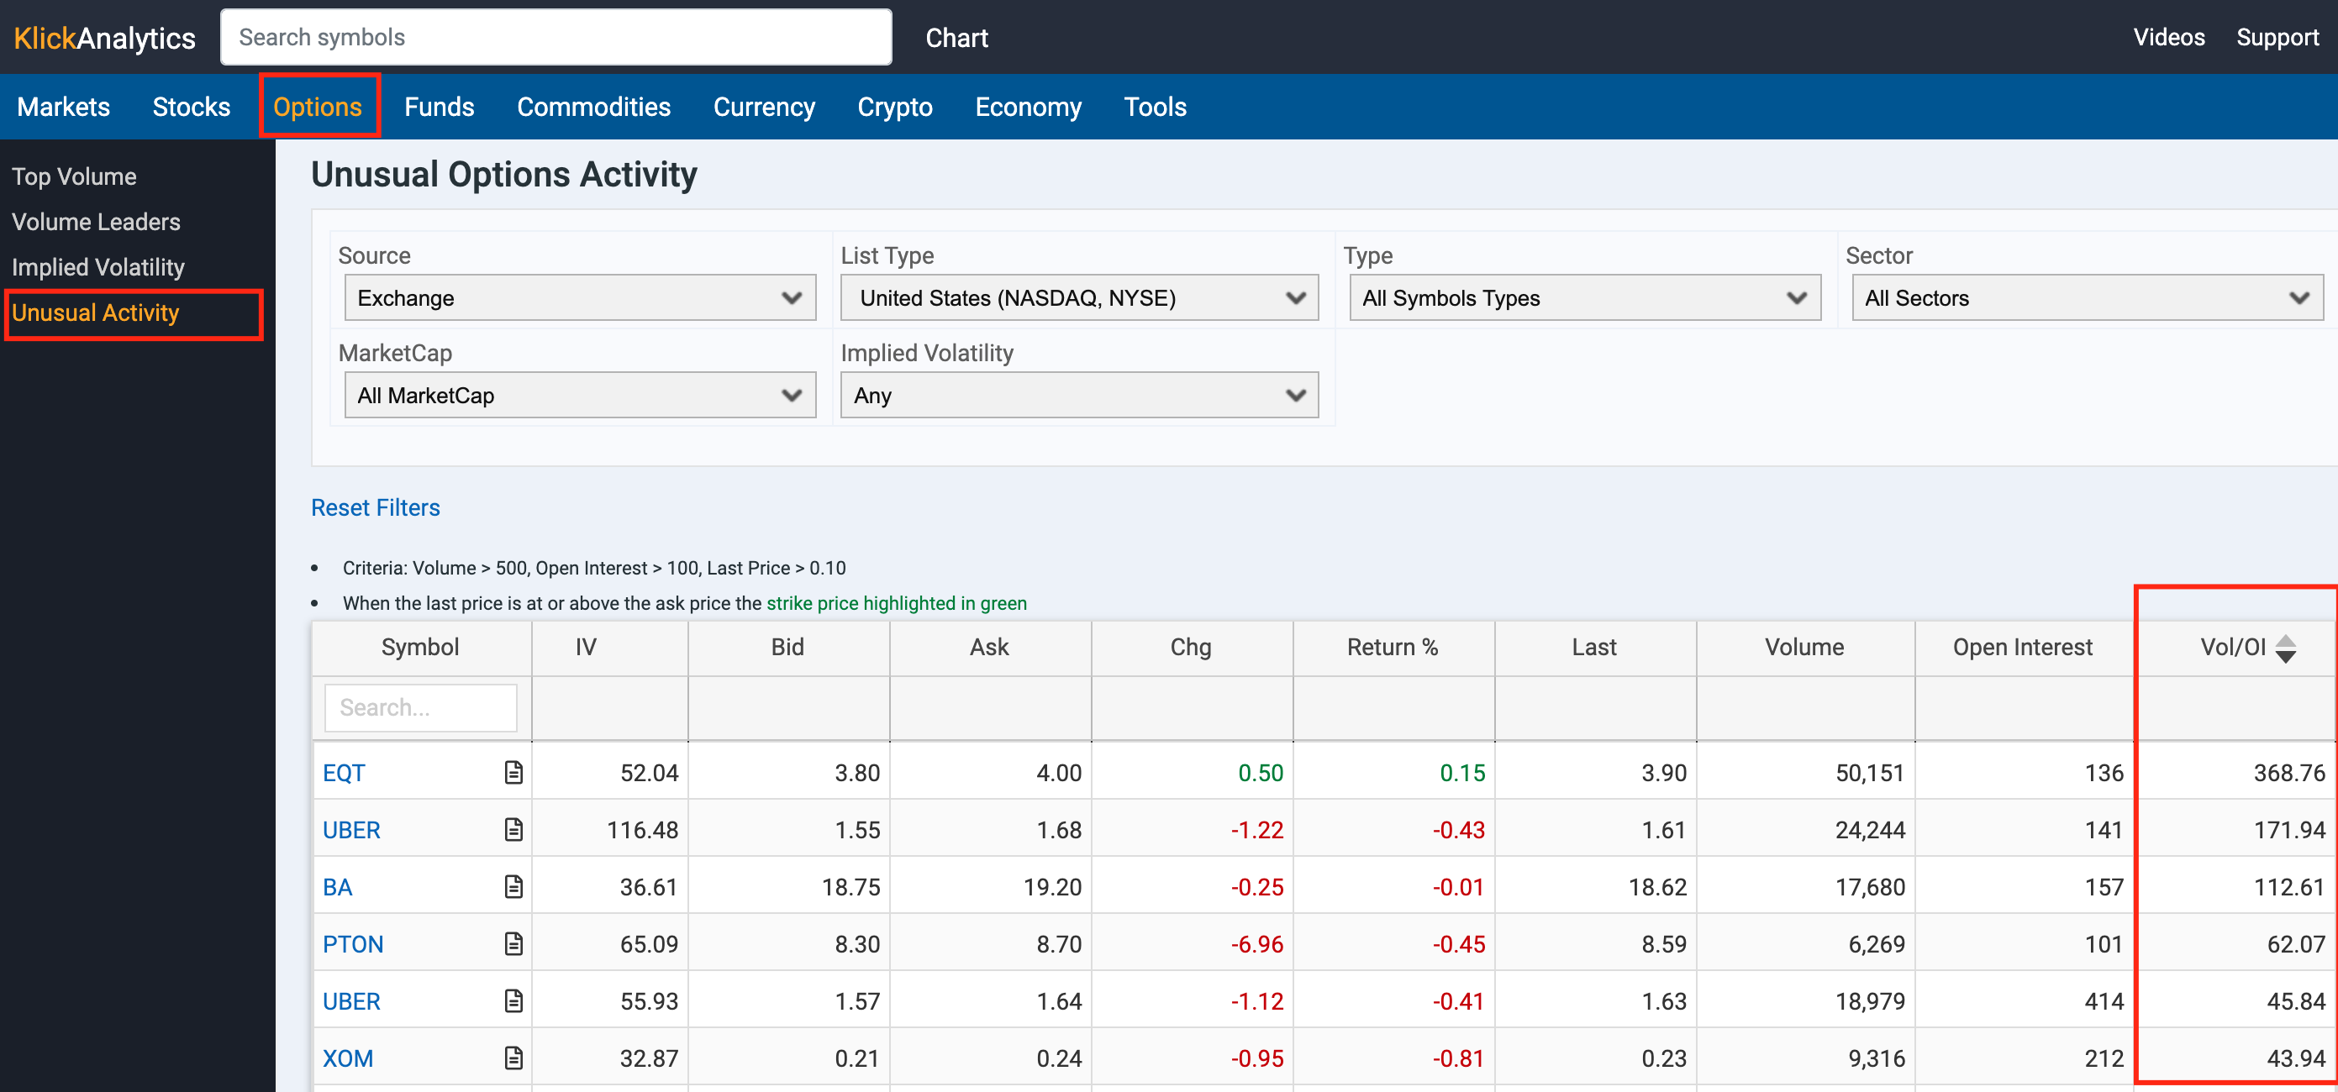Viewport: 2338px width, 1092px height.
Task: Open the Source dropdown showing Exchange
Action: (x=580, y=297)
